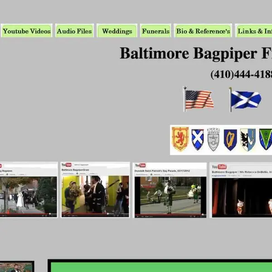Viewport: 272px width, 272px height.
Task: Open Bio & Reference's page
Action: point(203,31)
